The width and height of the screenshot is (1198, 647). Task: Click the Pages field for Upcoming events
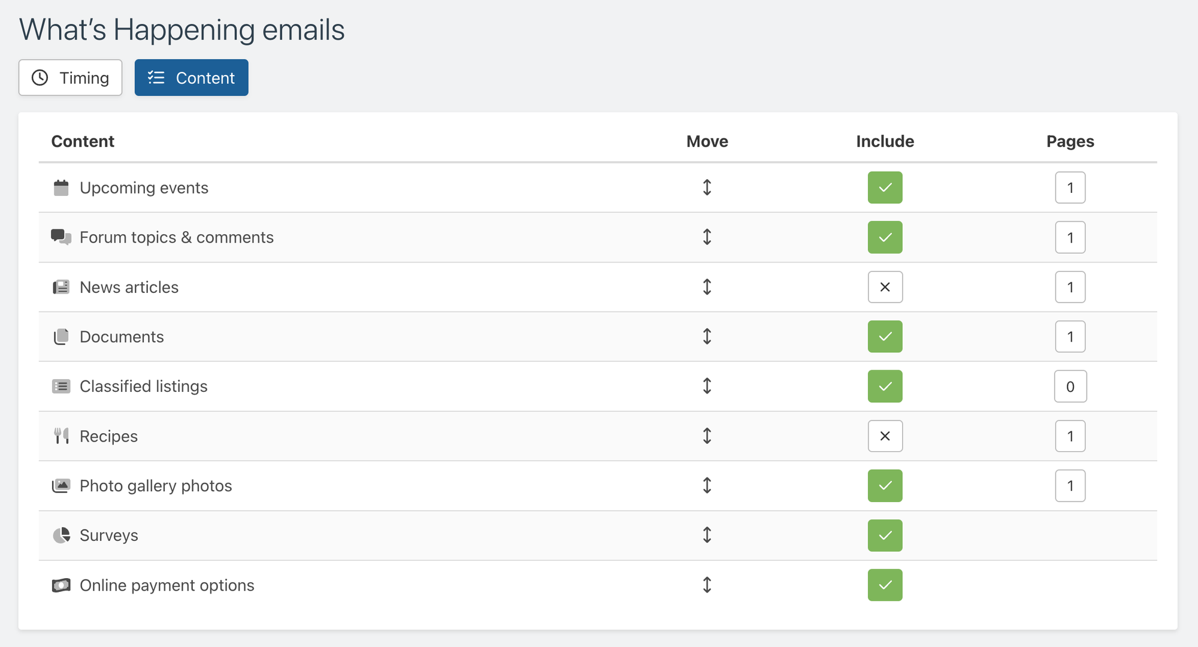coord(1070,188)
